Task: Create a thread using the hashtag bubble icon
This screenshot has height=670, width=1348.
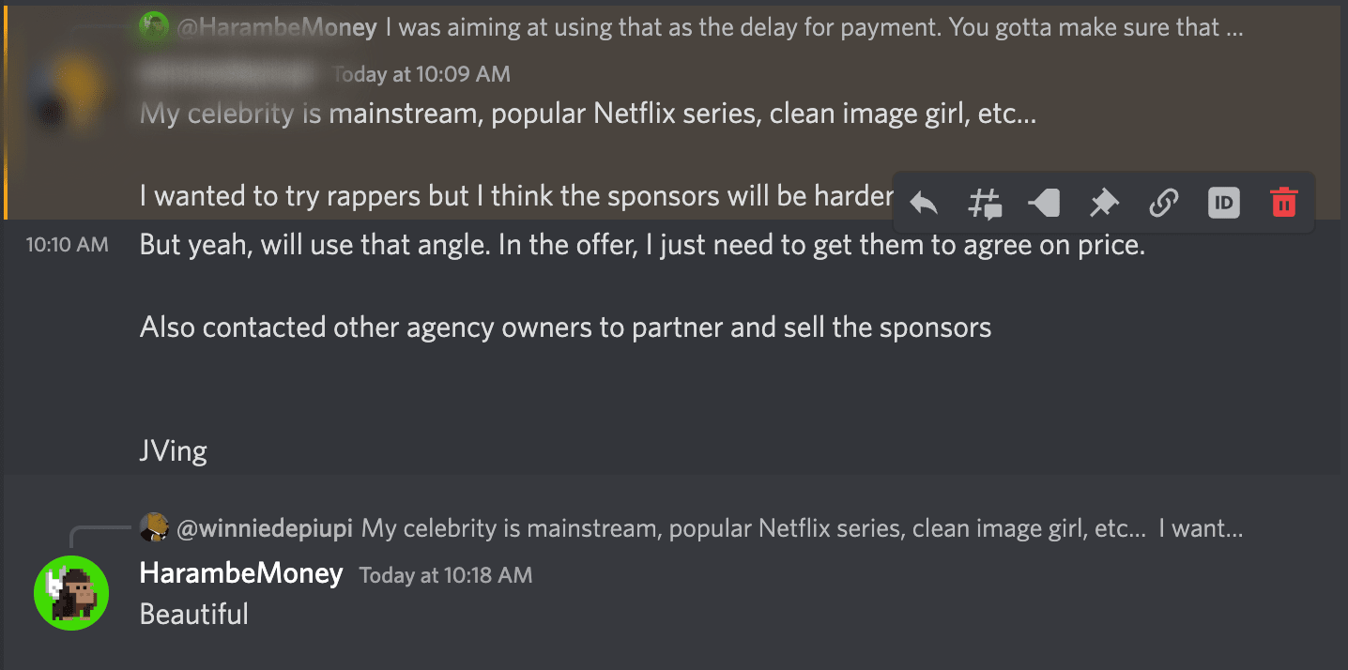Action: tap(985, 203)
